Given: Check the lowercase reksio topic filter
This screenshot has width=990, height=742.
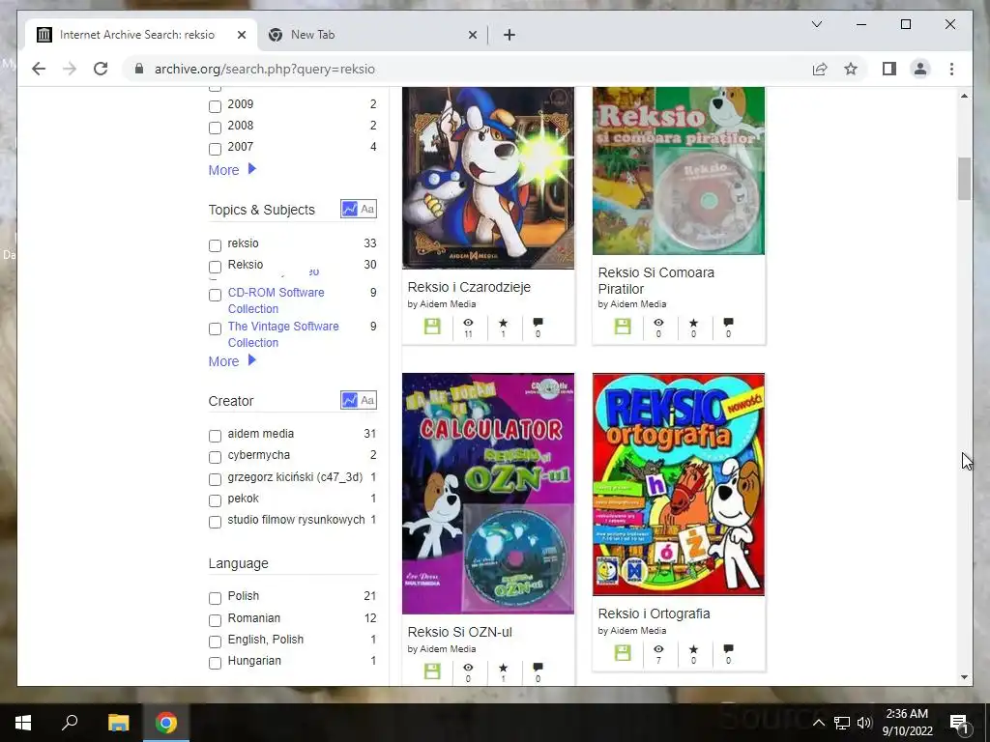Looking at the screenshot, I should (x=215, y=245).
